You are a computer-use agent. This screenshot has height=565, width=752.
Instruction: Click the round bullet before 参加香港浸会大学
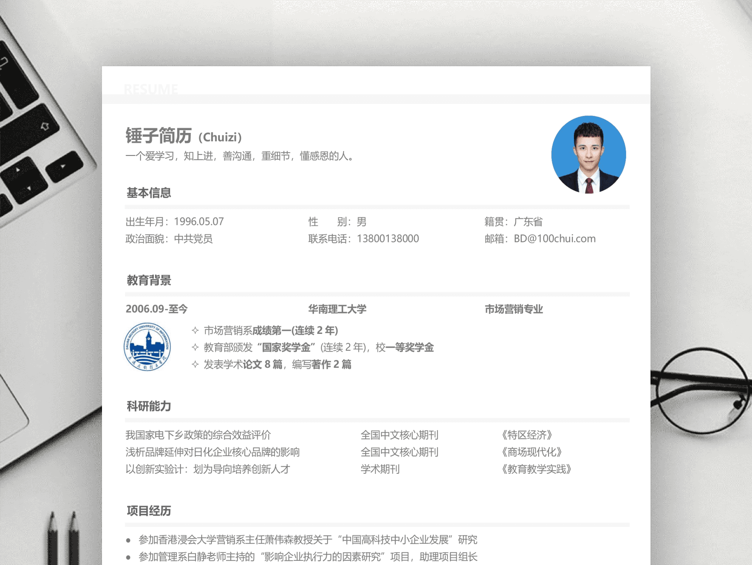(x=128, y=541)
